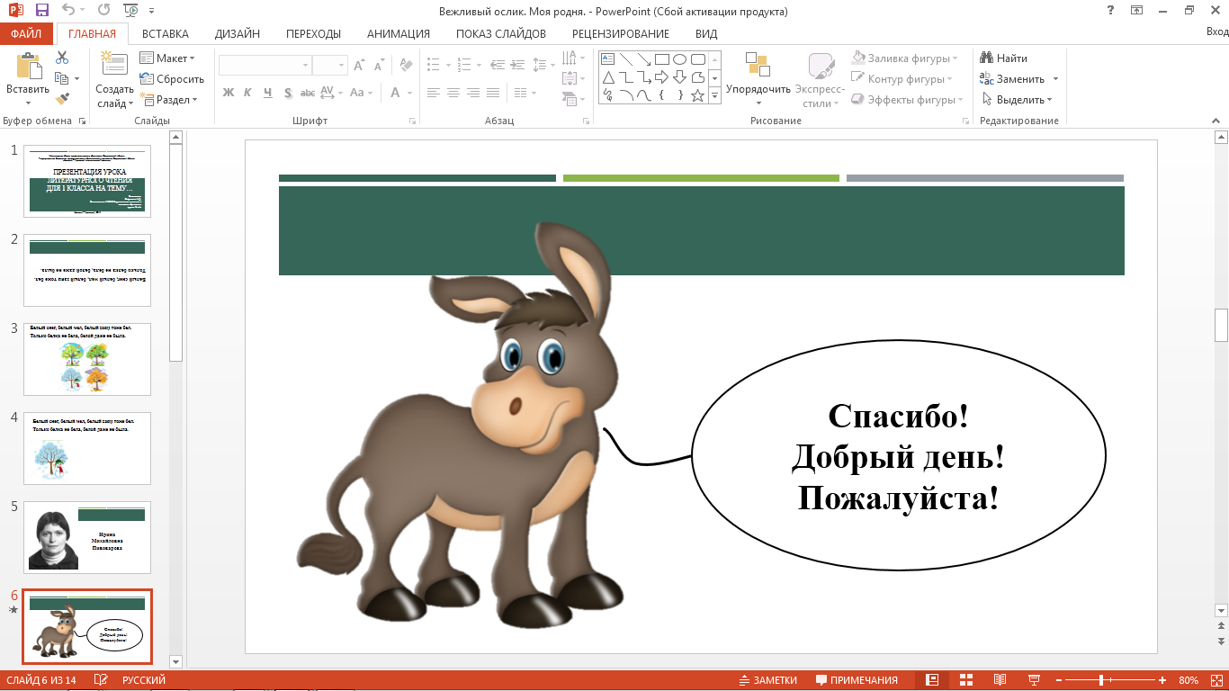The height and width of the screenshot is (691, 1229).
Task: Create a new slide with Создать слайд icon
Action: pyautogui.click(x=114, y=66)
